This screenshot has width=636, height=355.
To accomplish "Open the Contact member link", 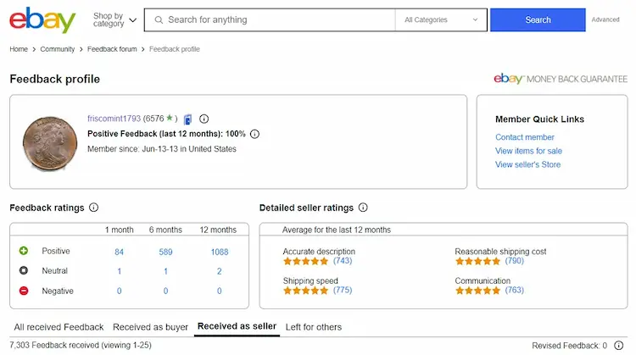I will (x=525, y=137).
